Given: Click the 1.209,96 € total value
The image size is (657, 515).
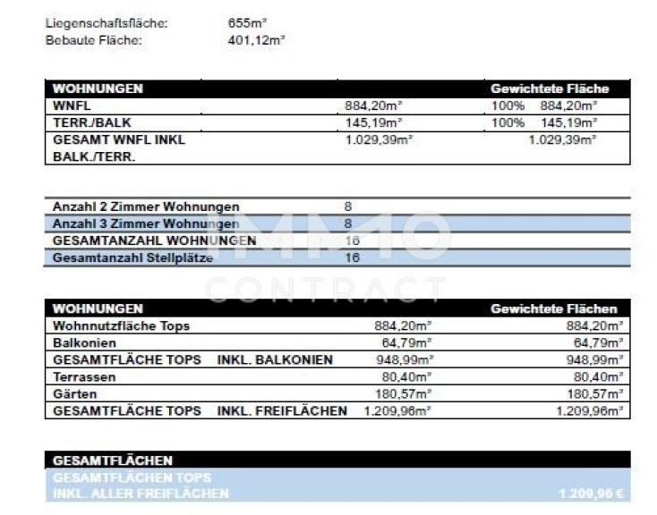Looking at the screenshot, I should point(589,493).
